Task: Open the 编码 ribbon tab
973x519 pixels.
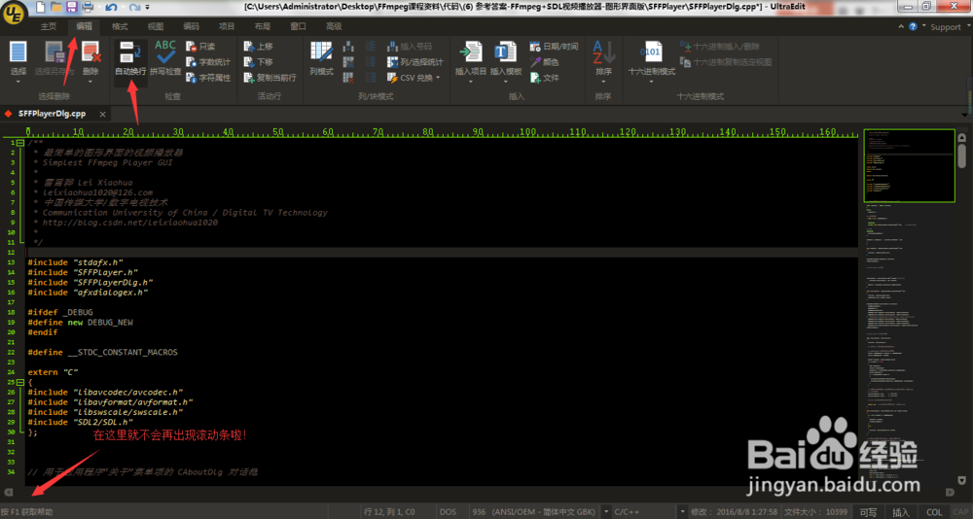Action: pyautogui.click(x=191, y=26)
